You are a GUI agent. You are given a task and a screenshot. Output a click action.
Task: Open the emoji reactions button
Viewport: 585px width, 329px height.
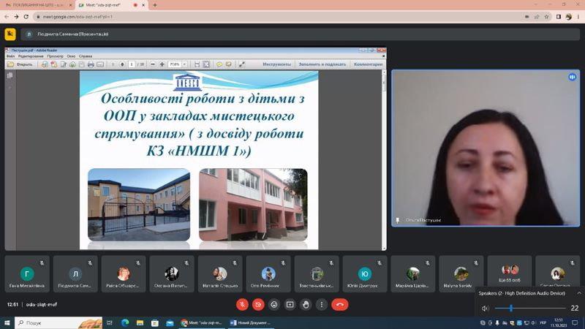[273, 305]
